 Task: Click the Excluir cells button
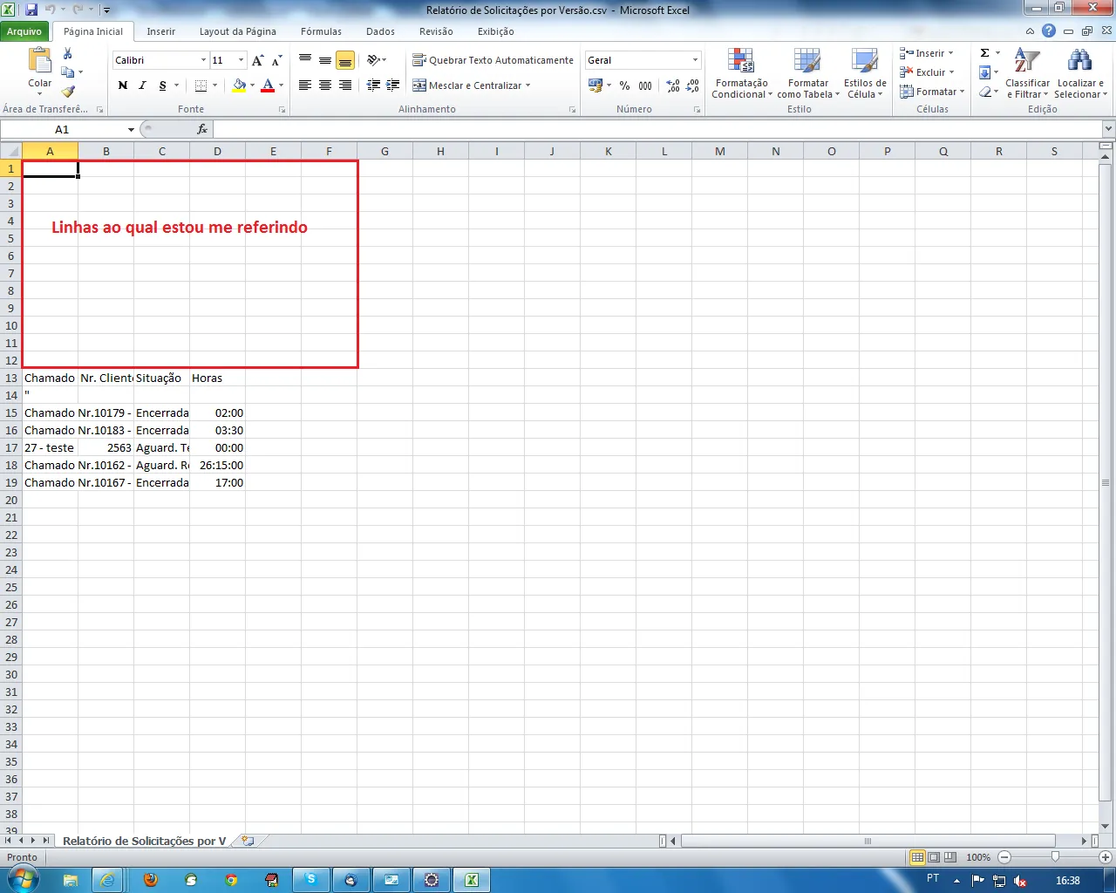(x=929, y=72)
